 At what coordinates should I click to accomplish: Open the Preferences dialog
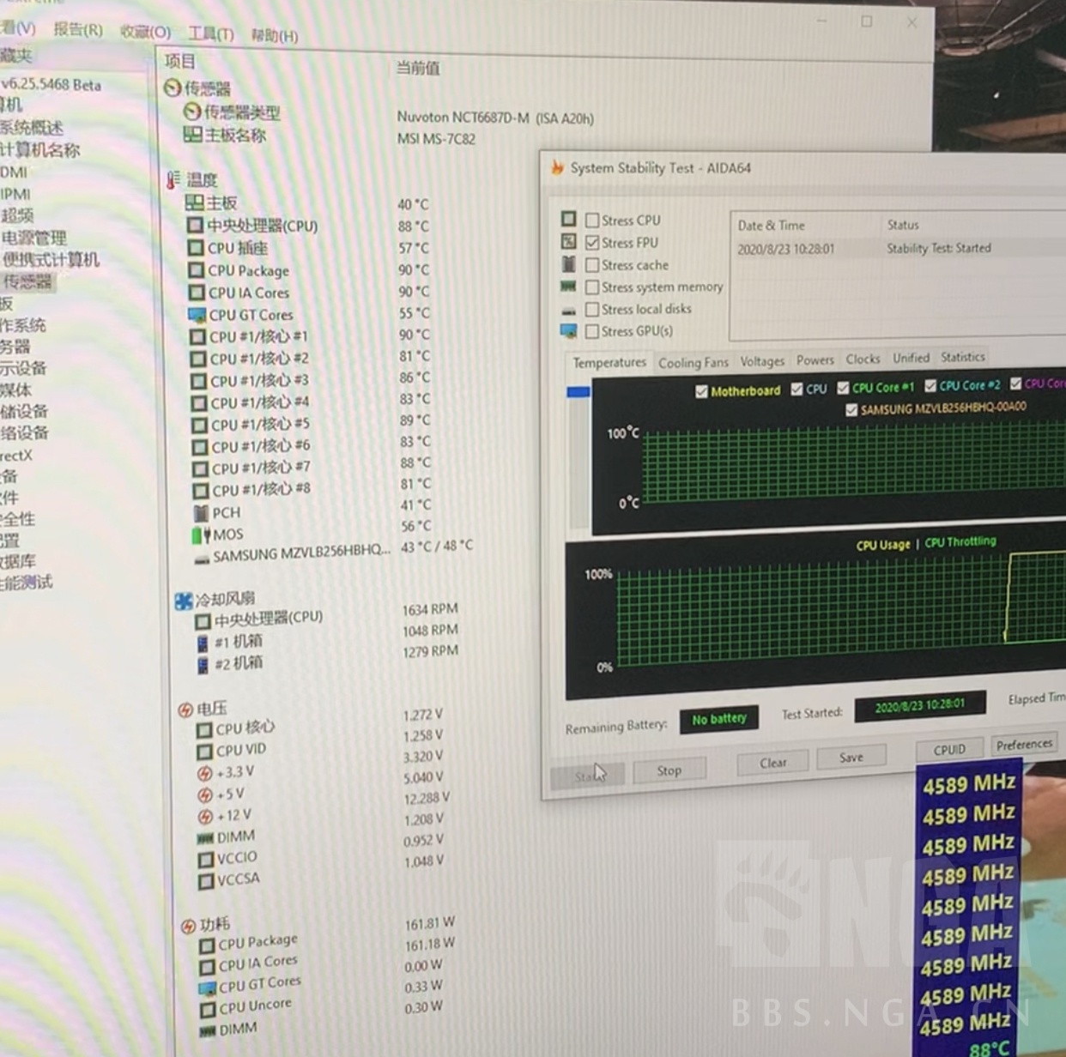(1023, 745)
